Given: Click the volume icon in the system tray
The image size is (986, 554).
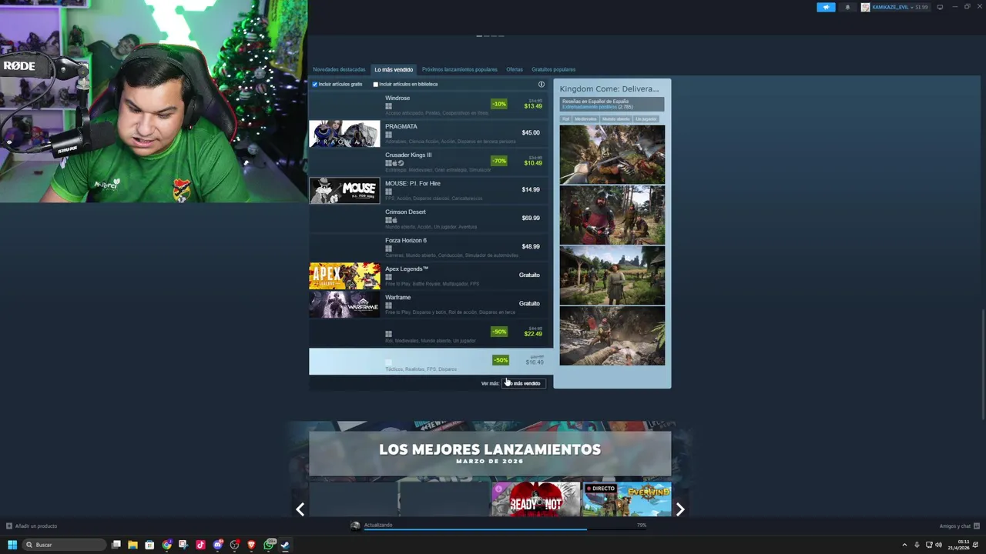Looking at the screenshot, I should (x=938, y=545).
